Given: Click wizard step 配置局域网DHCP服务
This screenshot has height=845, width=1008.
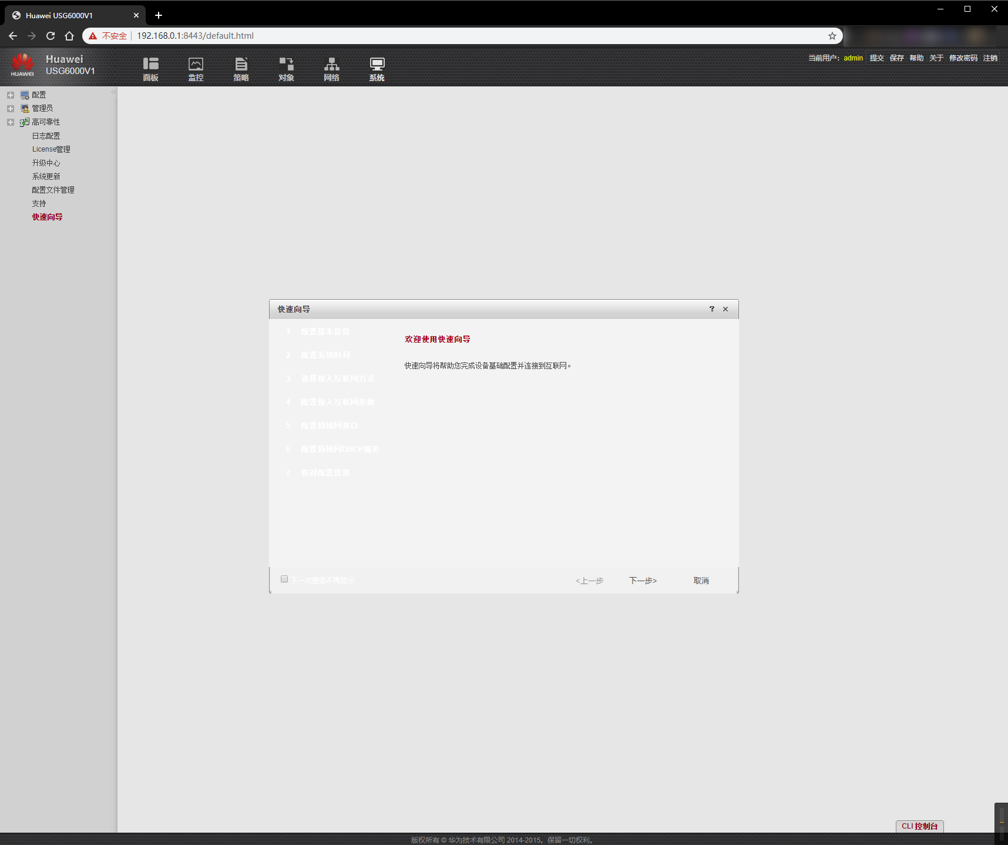Looking at the screenshot, I should point(340,450).
